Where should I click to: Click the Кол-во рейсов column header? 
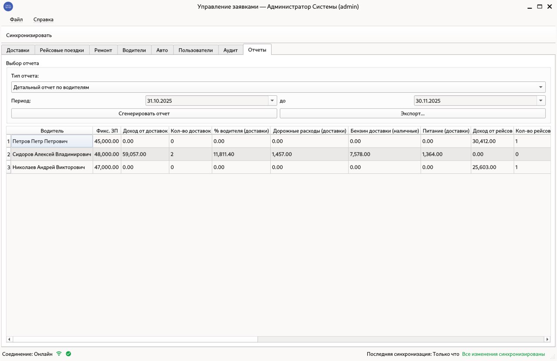click(533, 131)
